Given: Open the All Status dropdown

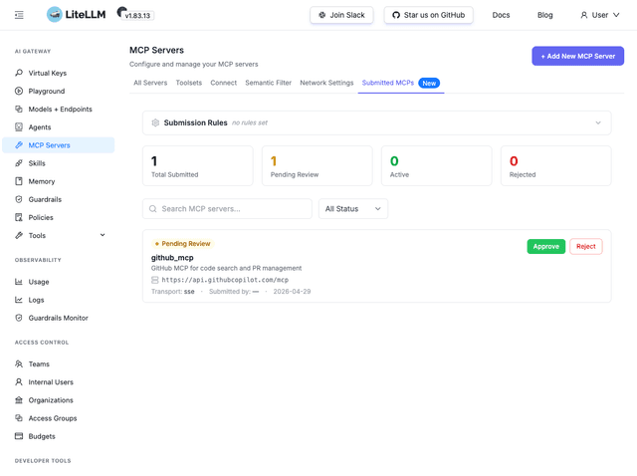Looking at the screenshot, I should click(x=353, y=209).
